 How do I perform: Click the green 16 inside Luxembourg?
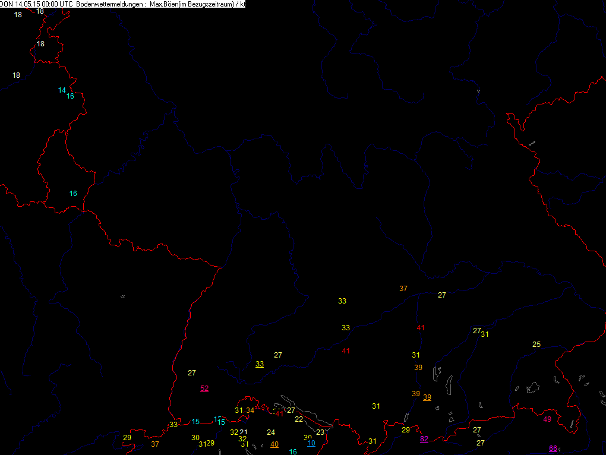point(73,194)
